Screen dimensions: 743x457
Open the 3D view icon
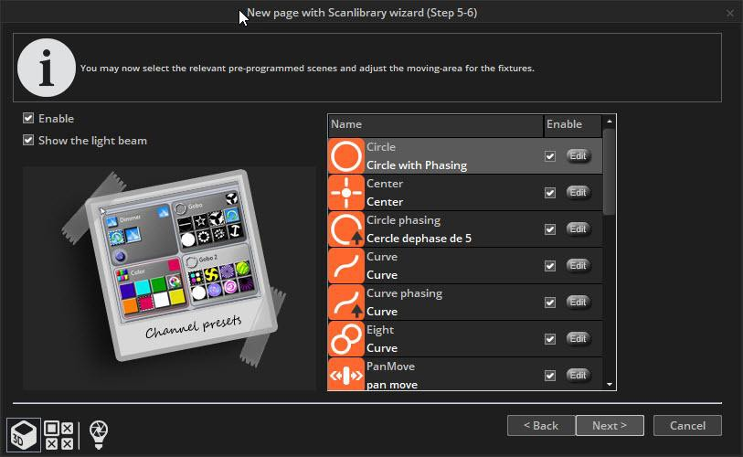coord(23,434)
